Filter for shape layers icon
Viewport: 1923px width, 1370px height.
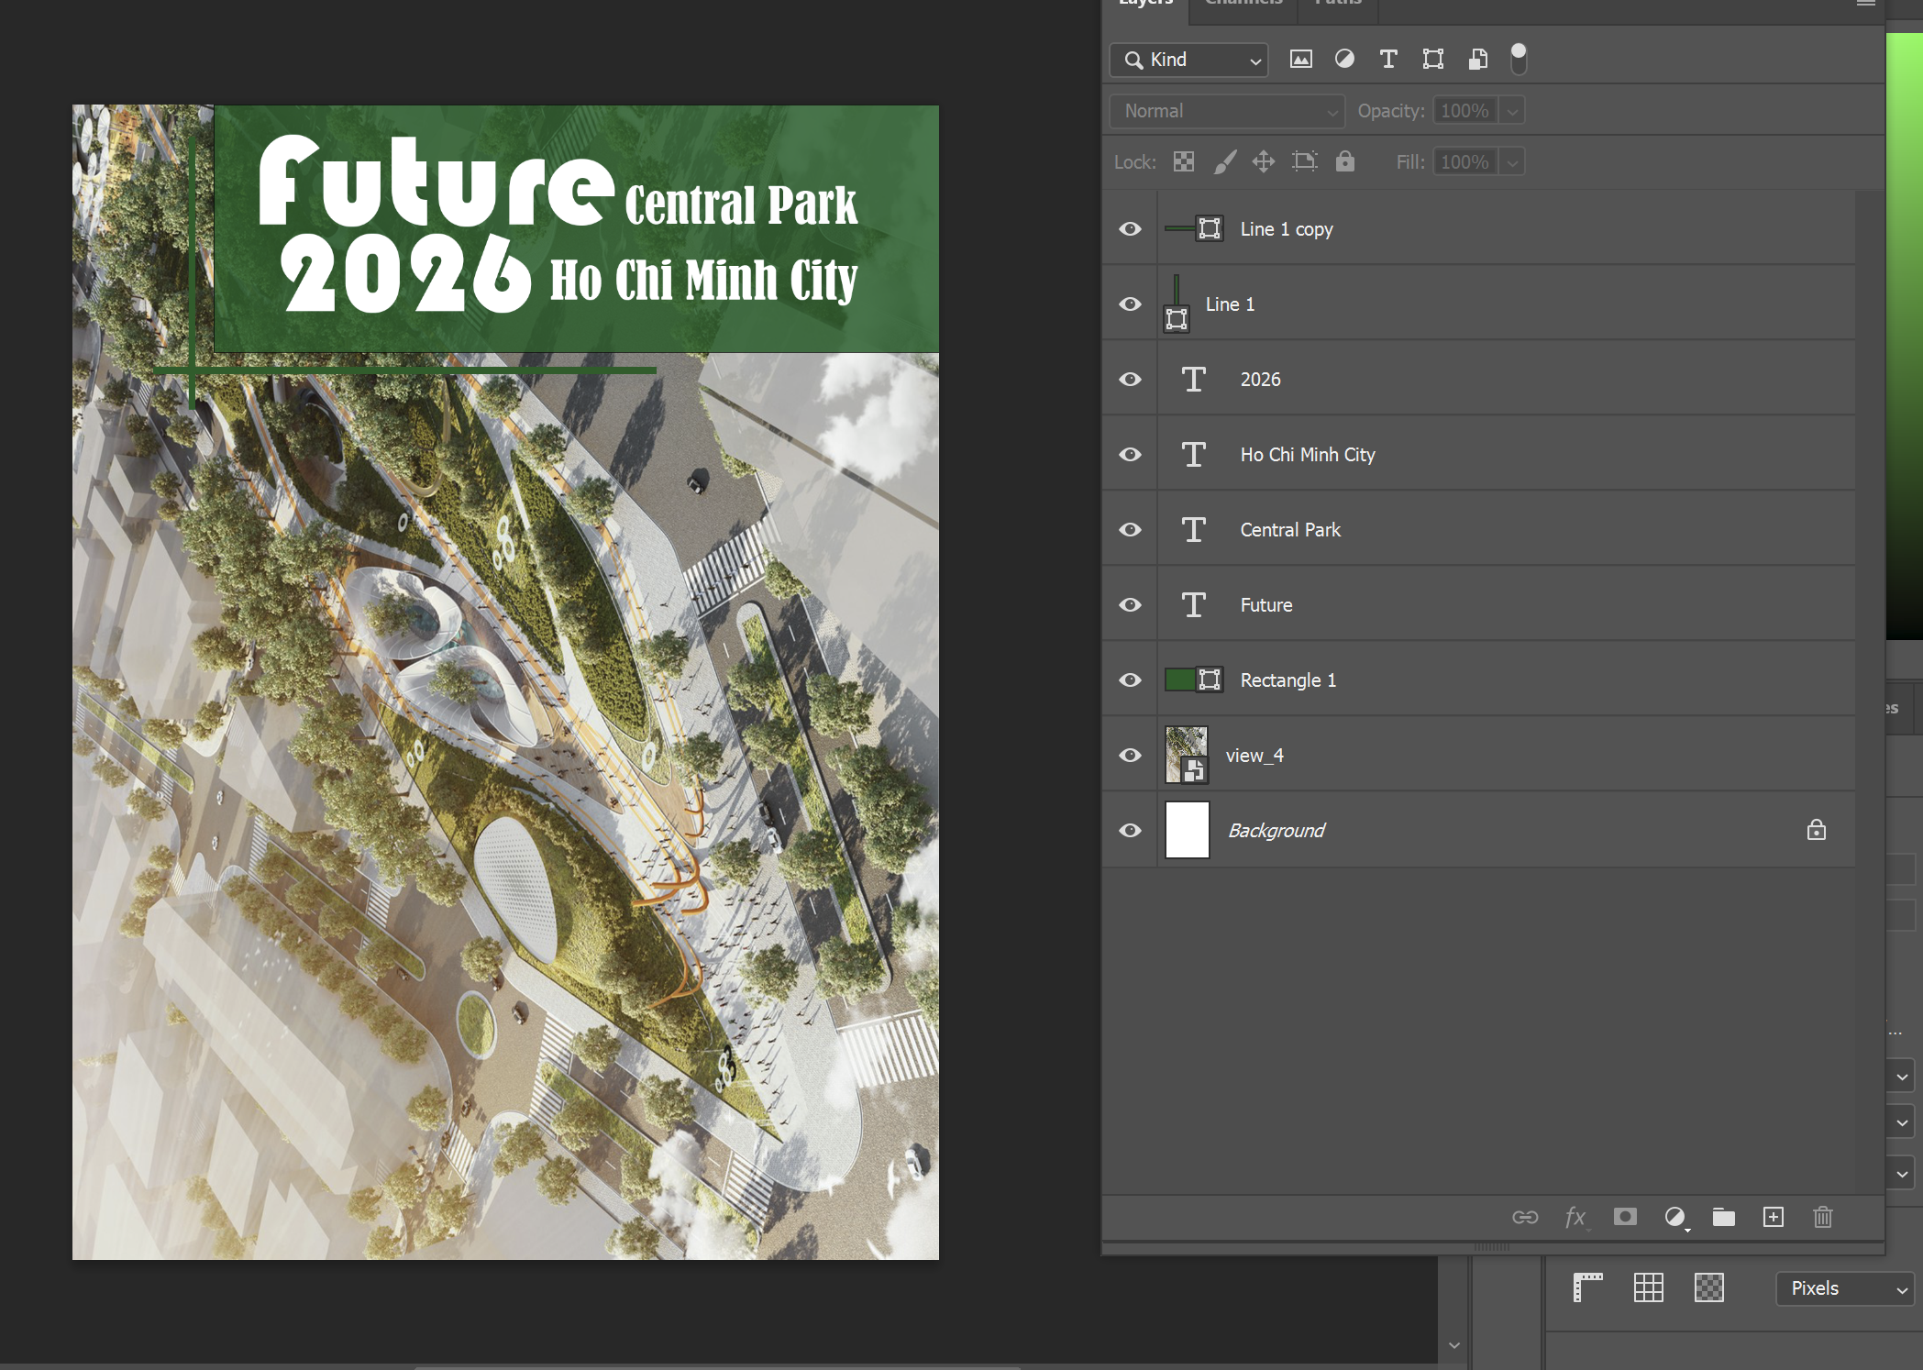[1432, 60]
